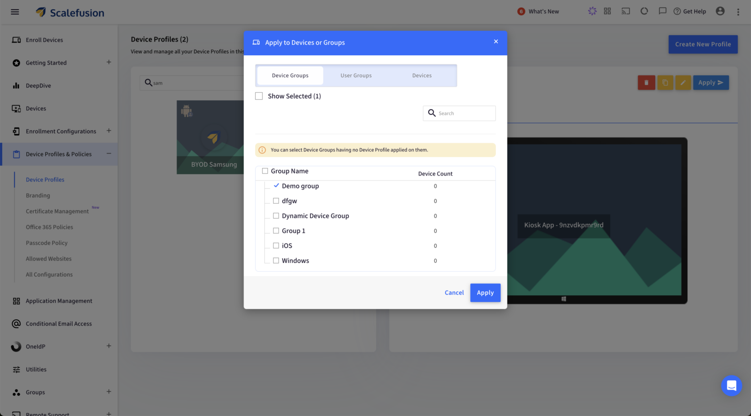Screen dimensions: 751x416
Task: Open the feedback chat bubble icon
Action: (663, 11)
